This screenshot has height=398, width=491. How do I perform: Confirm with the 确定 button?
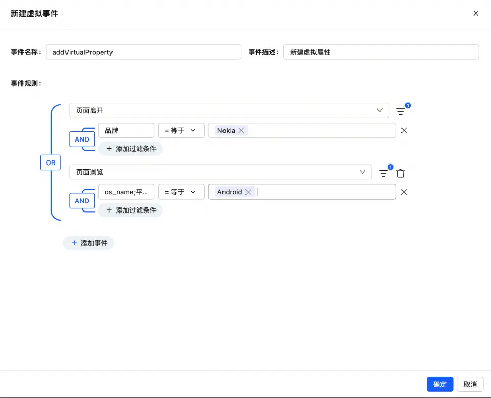tap(440, 385)
